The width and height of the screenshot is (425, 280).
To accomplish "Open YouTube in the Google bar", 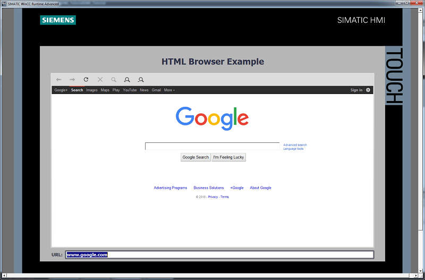I will coord(130,90).
